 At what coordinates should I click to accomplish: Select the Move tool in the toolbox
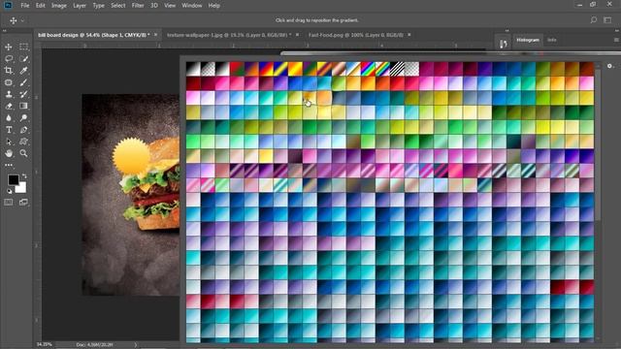click(9, 48)
